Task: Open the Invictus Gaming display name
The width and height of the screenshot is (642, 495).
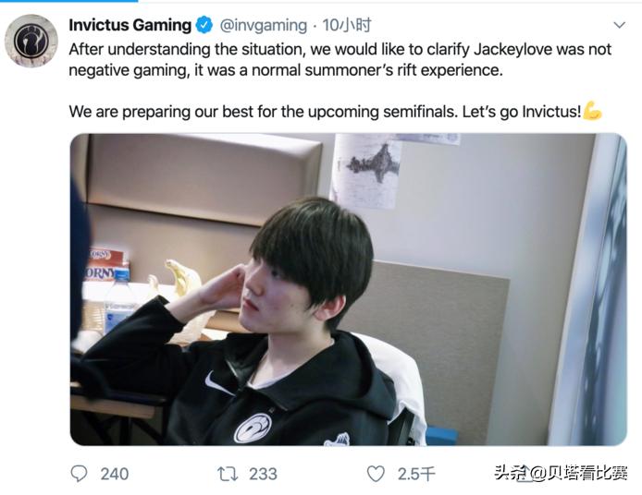Action: click(x=130, y=25)
